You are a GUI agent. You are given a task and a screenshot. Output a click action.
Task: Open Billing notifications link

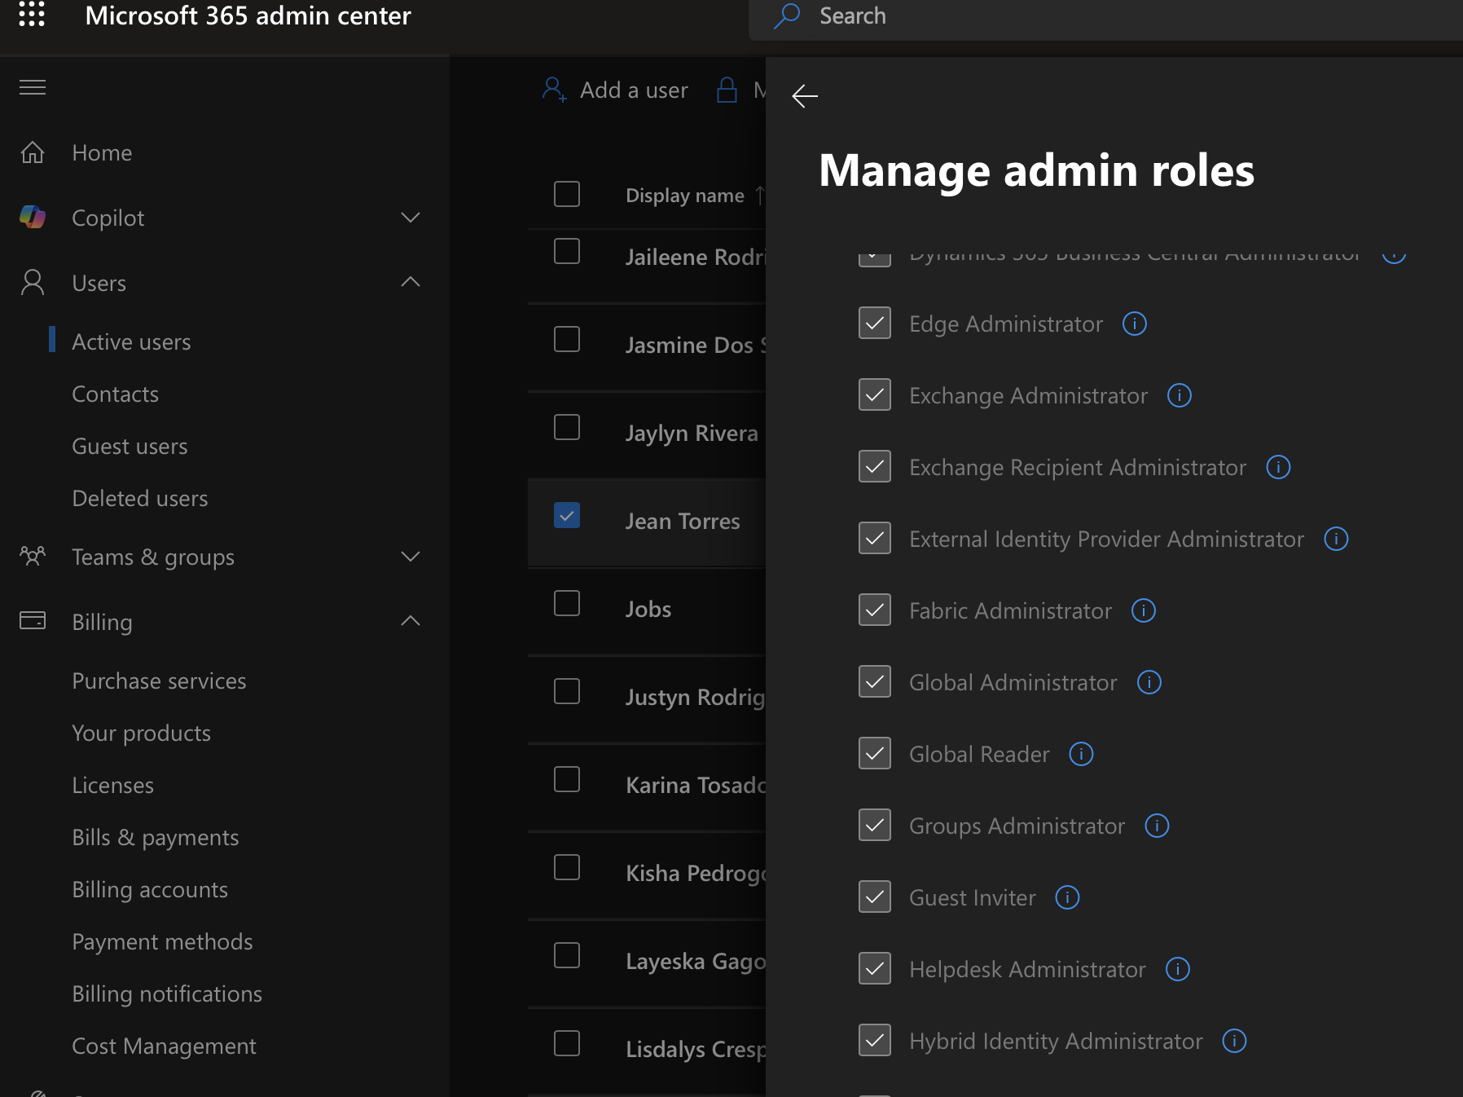(167, 993)
